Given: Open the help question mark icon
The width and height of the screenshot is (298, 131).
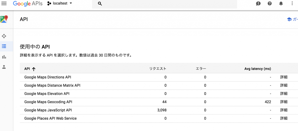Looking at the screenshot, I should 269,4.
